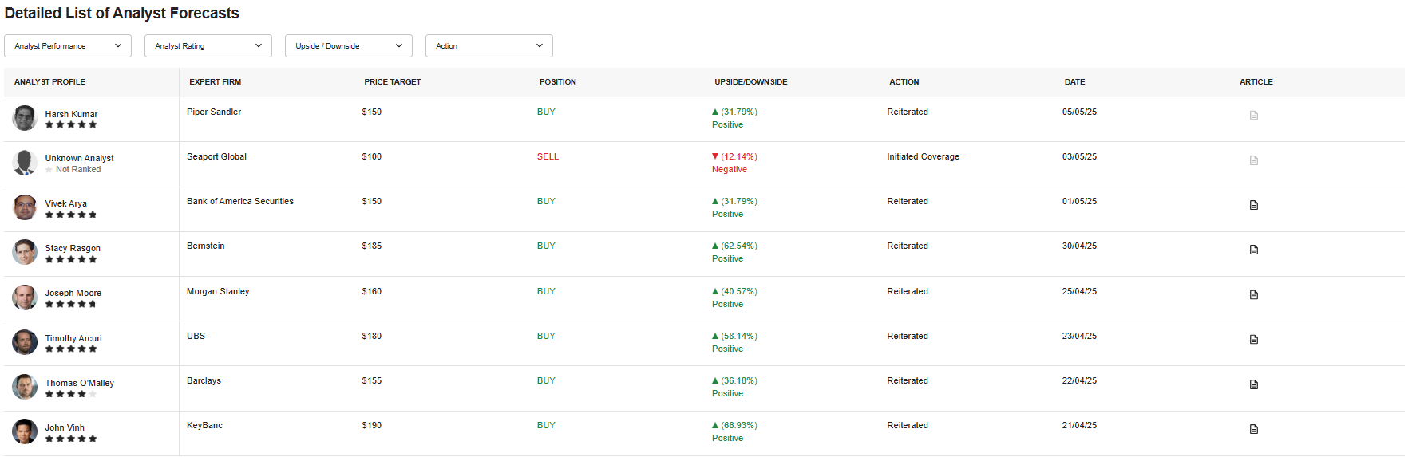This screenshot has width=1412, height=457.
Task: Open article icon for John Vinh's forecast
Action: 1253,429
